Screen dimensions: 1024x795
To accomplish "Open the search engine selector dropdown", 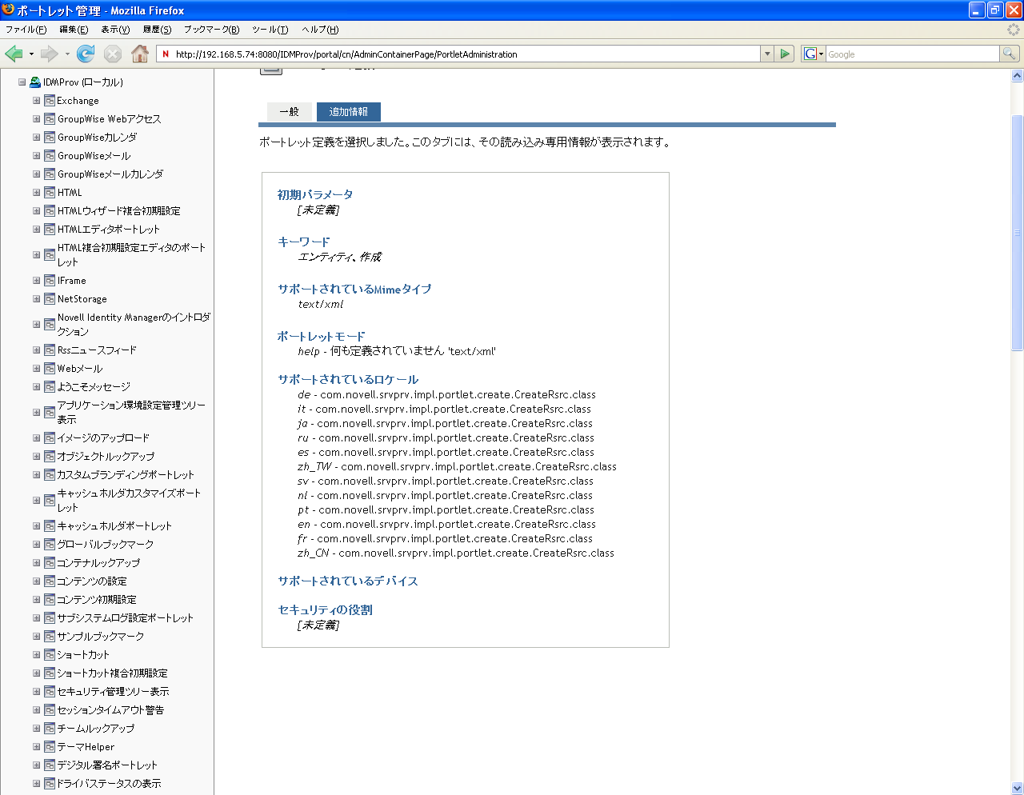I will tap(814, 54).
